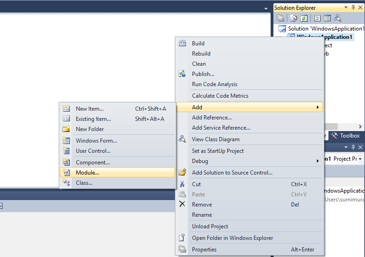This screenshot has height=257, width=365.
Task: Add a User Control... from submenu
Action: point(118,151)
